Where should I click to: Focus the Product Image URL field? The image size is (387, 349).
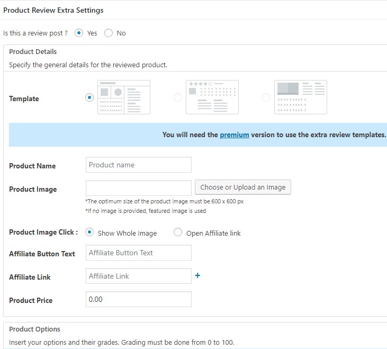tap(138, 188)
